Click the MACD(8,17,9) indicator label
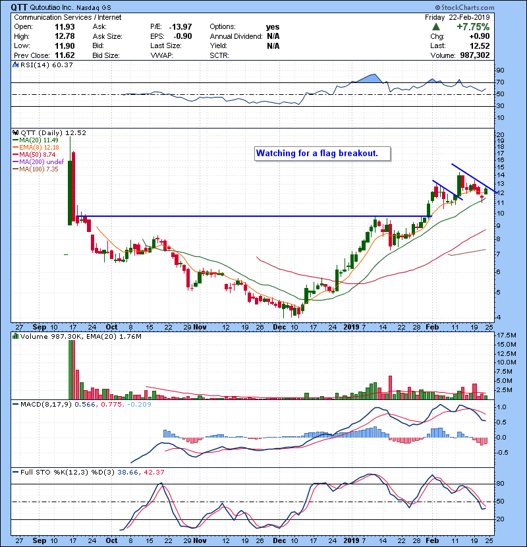527x547 pixels. coord(46,405)
